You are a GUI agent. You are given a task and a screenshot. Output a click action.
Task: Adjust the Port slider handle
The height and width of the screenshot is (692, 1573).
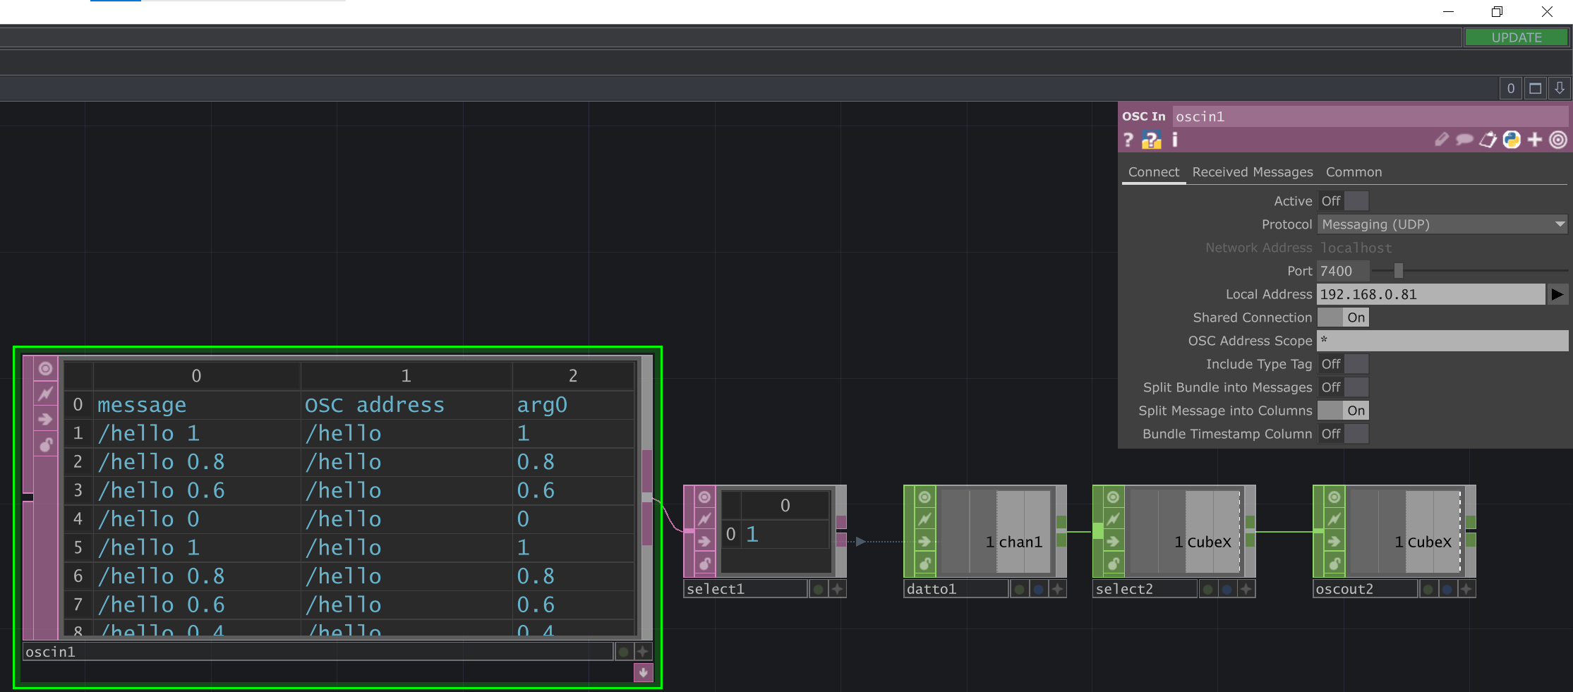click(1398, 271)
